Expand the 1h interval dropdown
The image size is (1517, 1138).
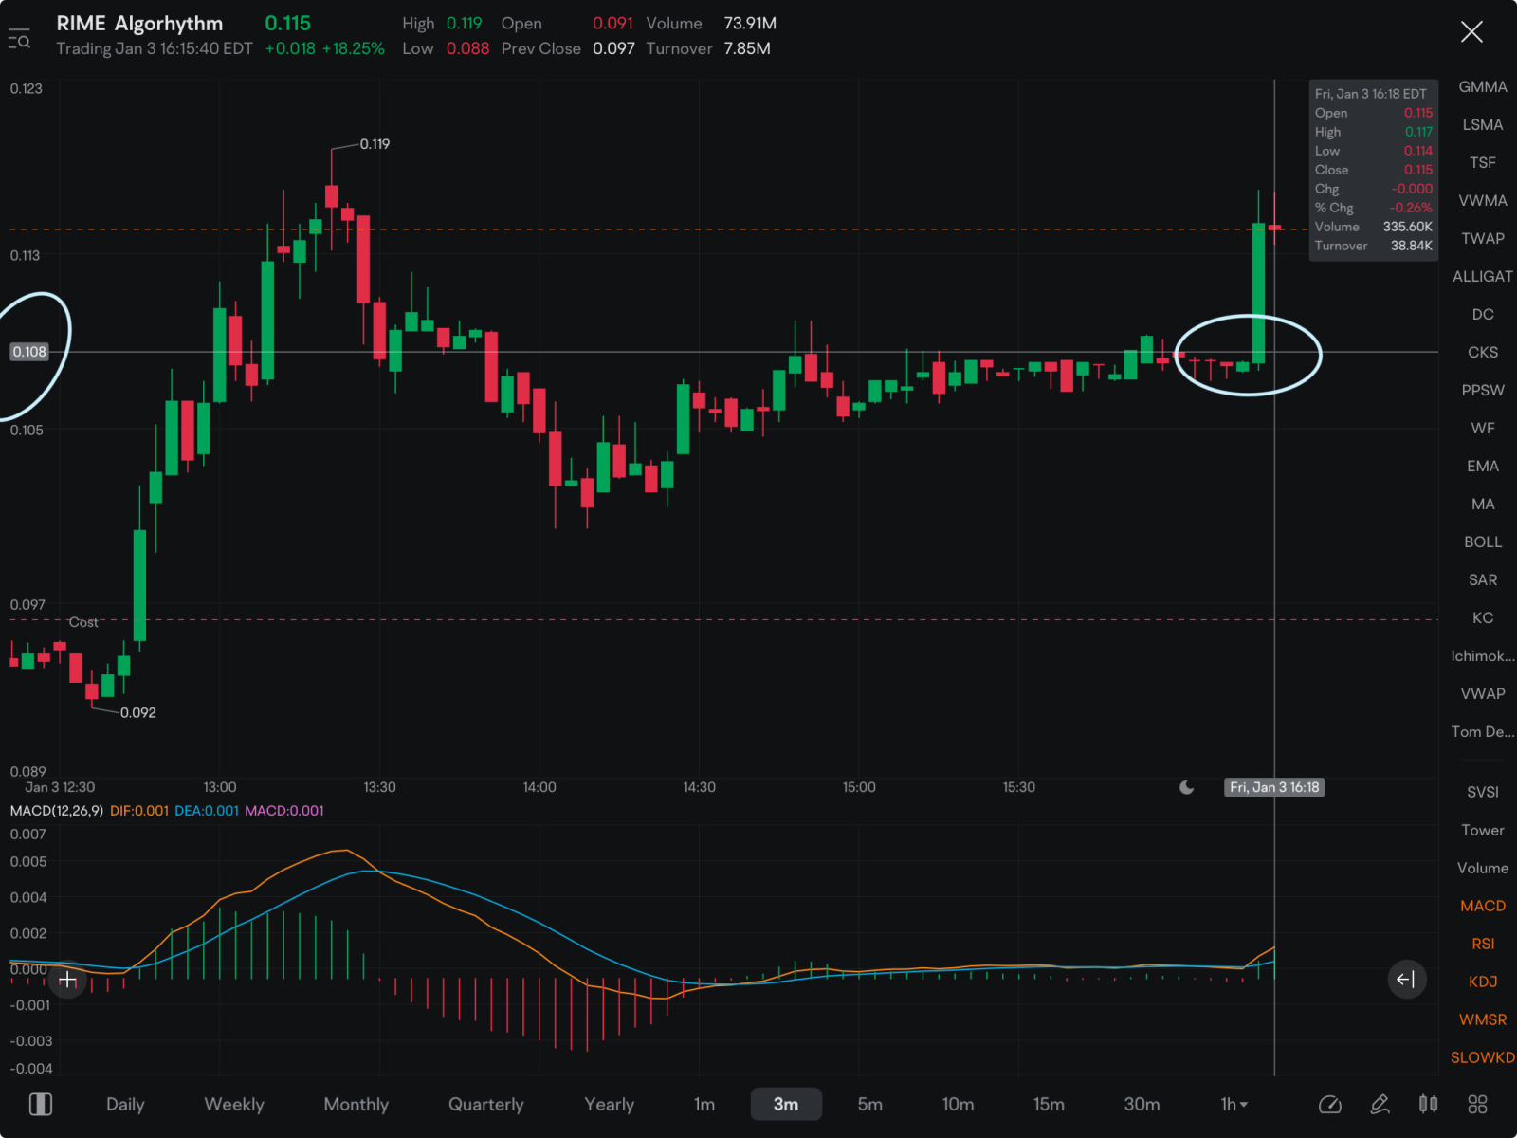tap(1234, 1104)
